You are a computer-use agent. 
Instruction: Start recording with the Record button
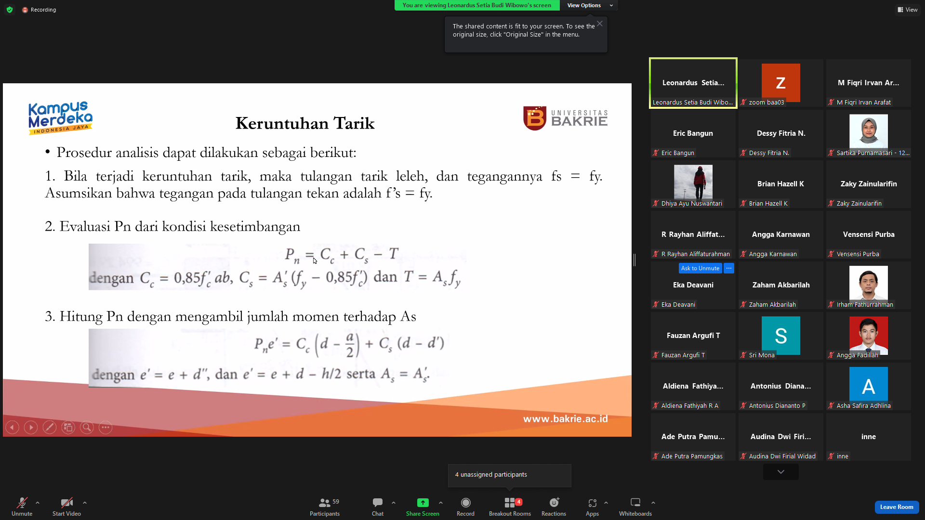point(465,507)
